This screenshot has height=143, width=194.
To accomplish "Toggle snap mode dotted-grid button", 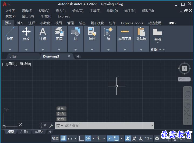I will 70,138.
